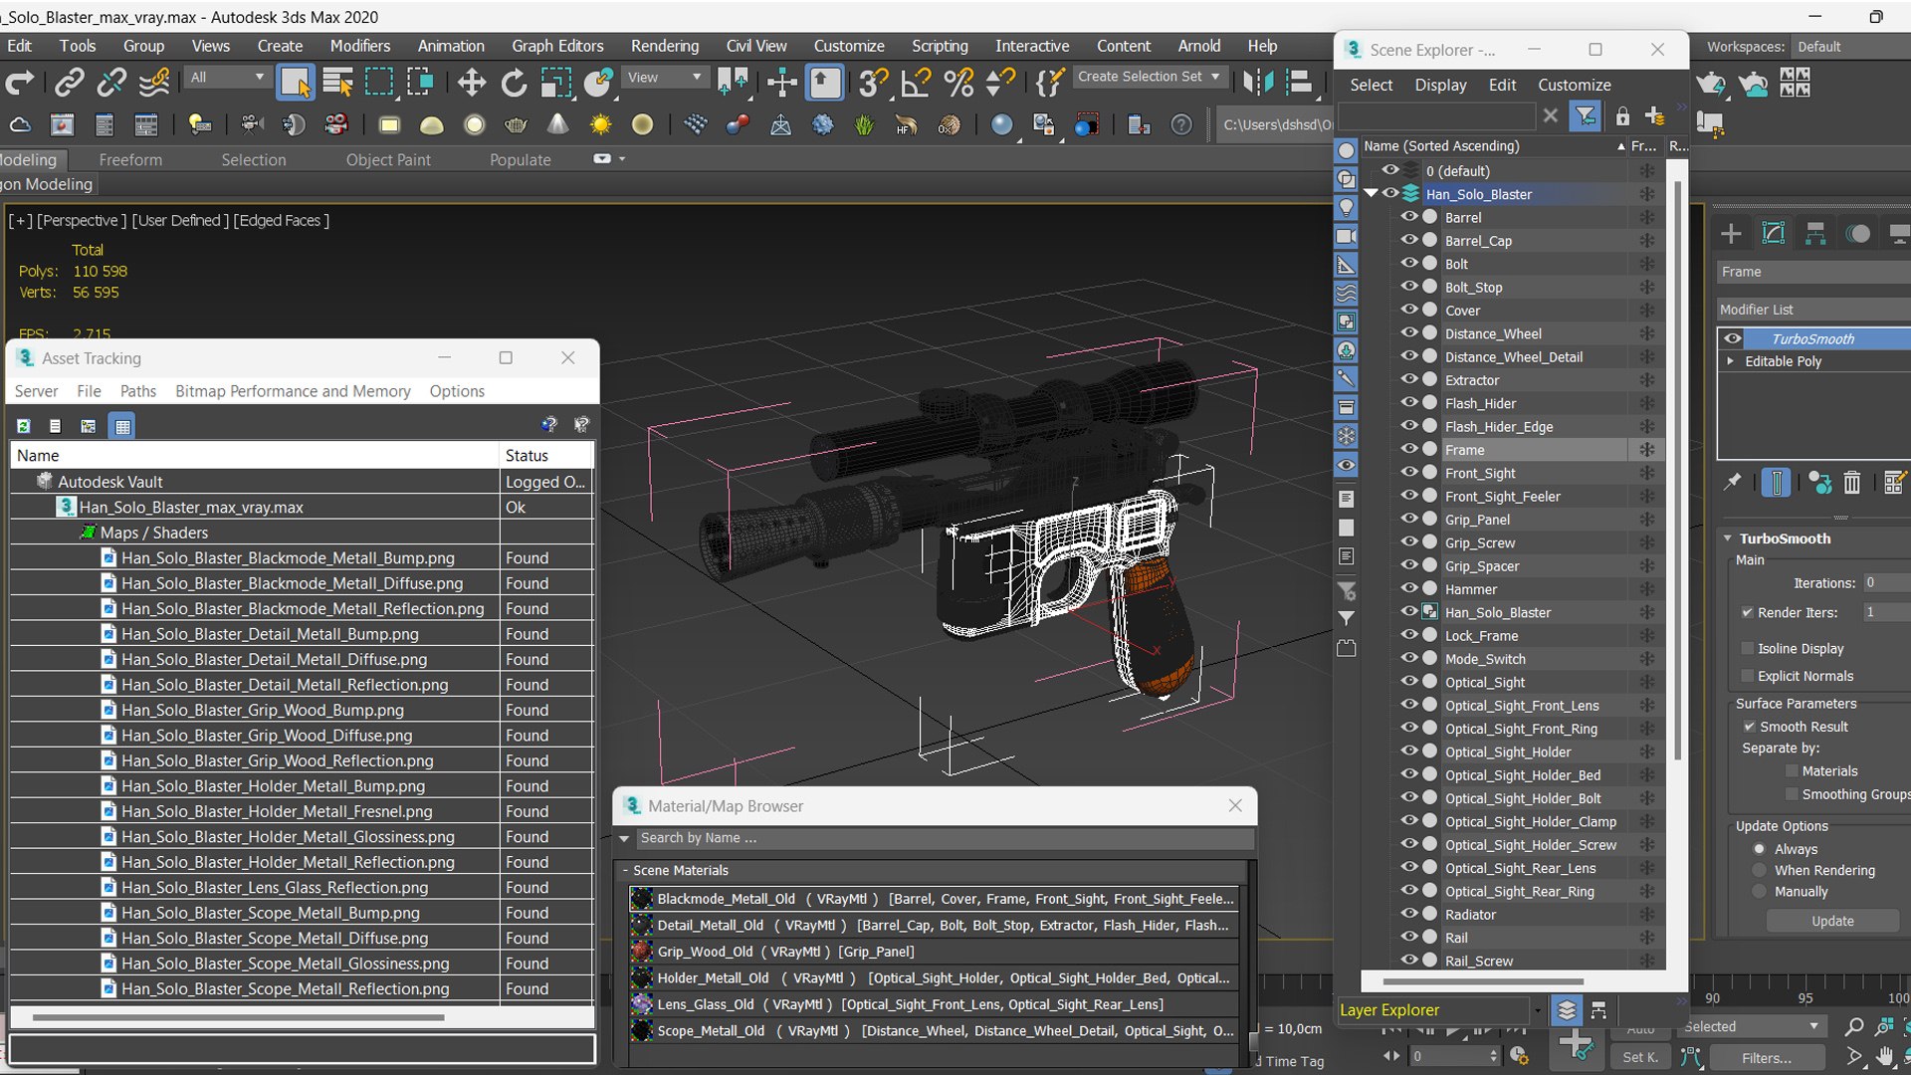Collapse Scene Materials group
The image size is (1911, 1075).
625,870
